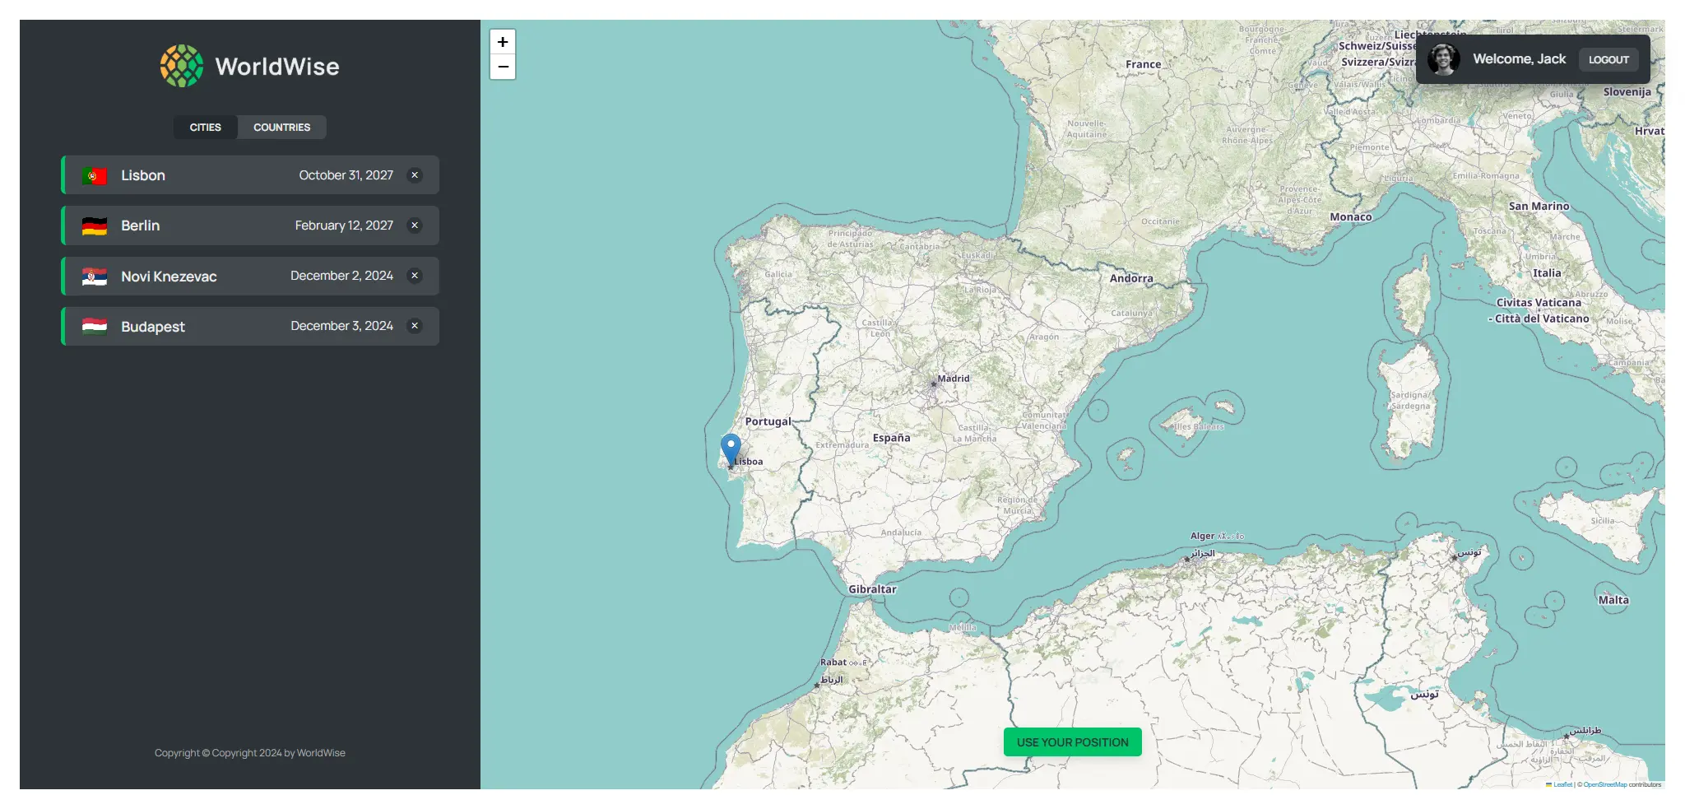This screenshot has width=1685, height=809.
Task: Open the Leaflet attribution link
Action: (1562, 784)
